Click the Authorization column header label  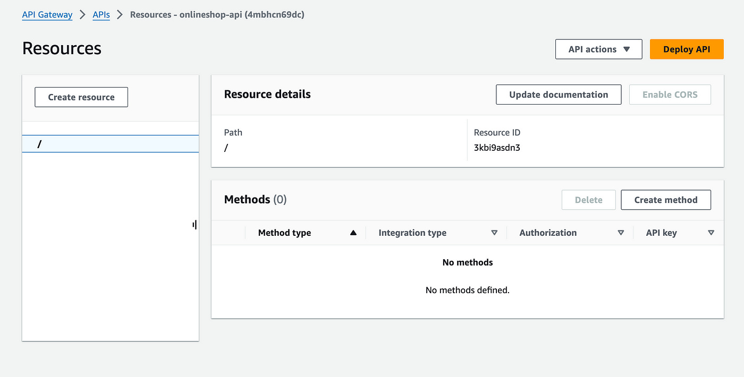point(548,233)
